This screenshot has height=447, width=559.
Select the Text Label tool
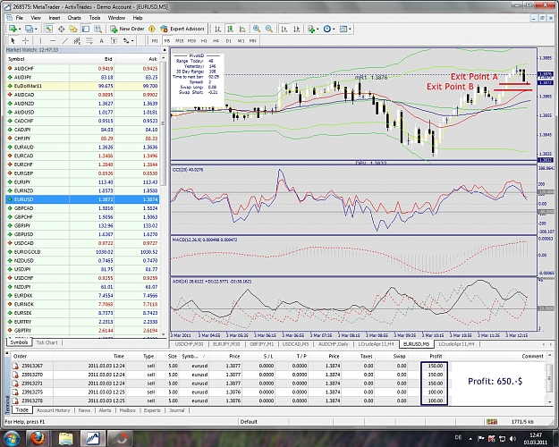[x=114, y=40]
